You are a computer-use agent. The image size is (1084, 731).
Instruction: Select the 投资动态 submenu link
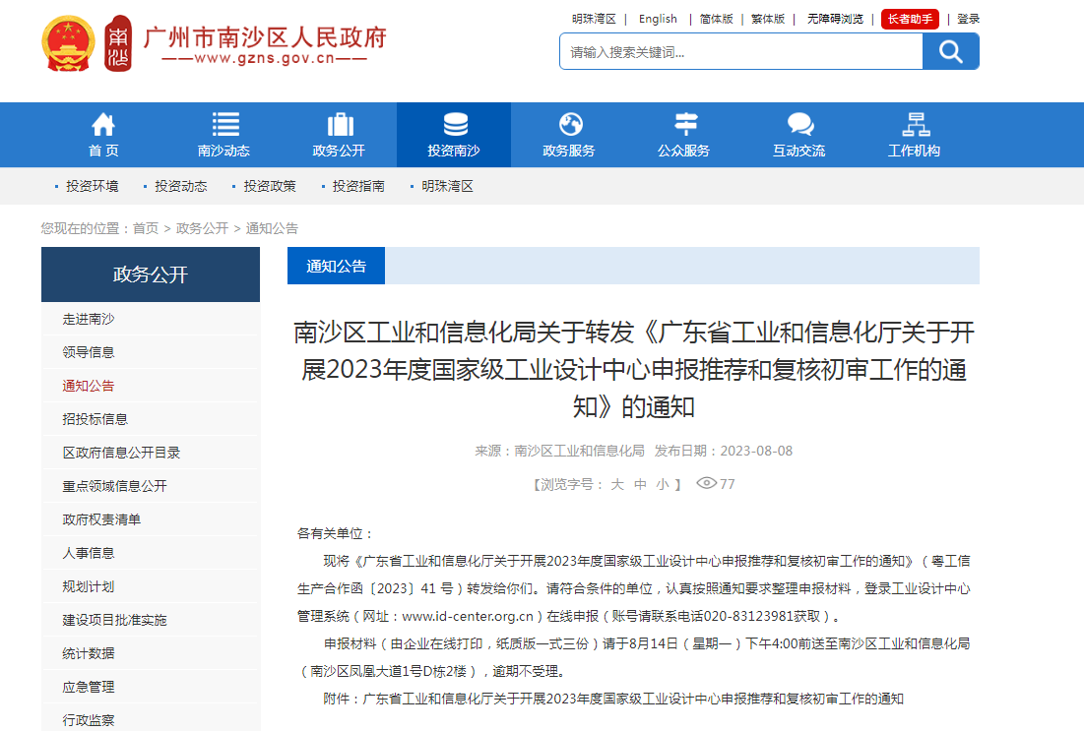pyautogui.click(x=181, y=186)
